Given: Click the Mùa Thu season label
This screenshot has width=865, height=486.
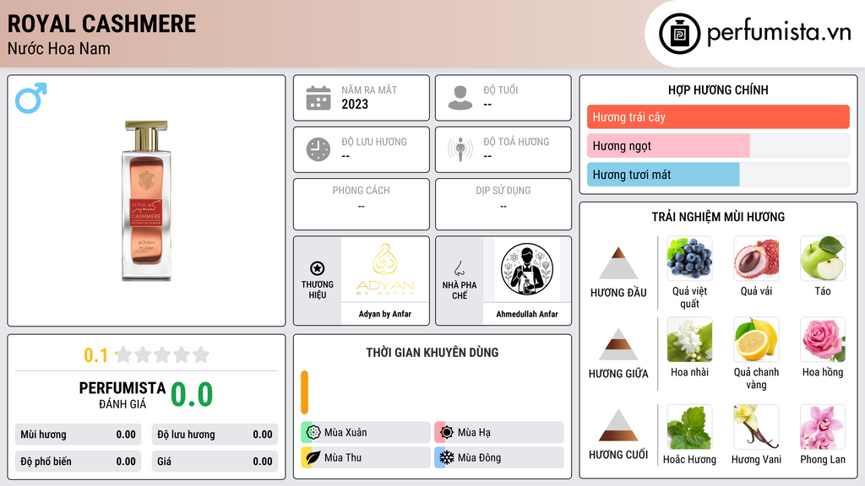Looking at the screenshot, I should tap(343, 457).
